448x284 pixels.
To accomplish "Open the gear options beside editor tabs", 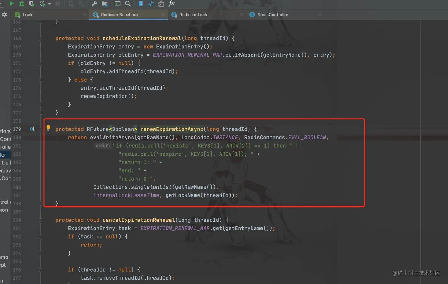I will point(4,15).
